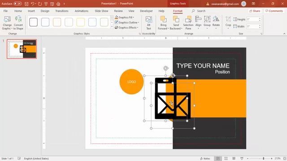Select slide 1 thumbnail
The image size is (287, 161).
pyautogui.click(x=22, y=49)
